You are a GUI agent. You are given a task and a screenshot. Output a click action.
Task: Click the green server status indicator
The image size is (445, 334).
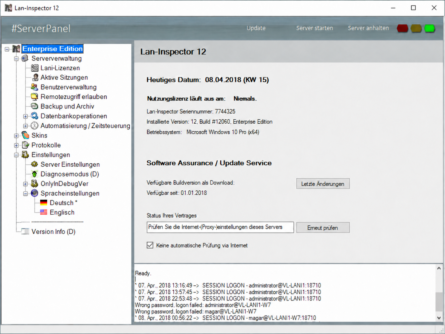(x=430, y=28)
